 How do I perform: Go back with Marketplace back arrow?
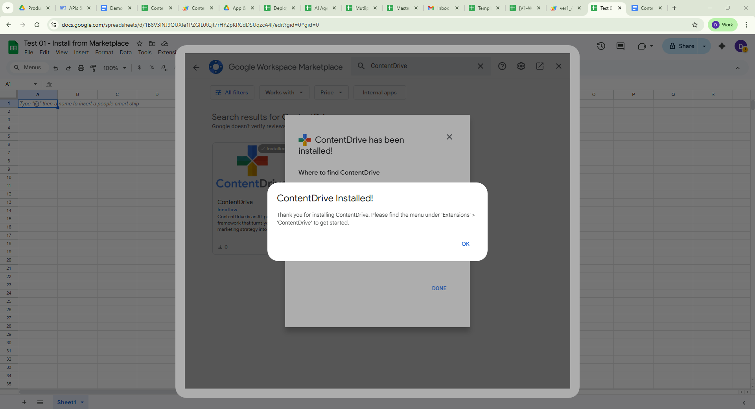(196, 67)
